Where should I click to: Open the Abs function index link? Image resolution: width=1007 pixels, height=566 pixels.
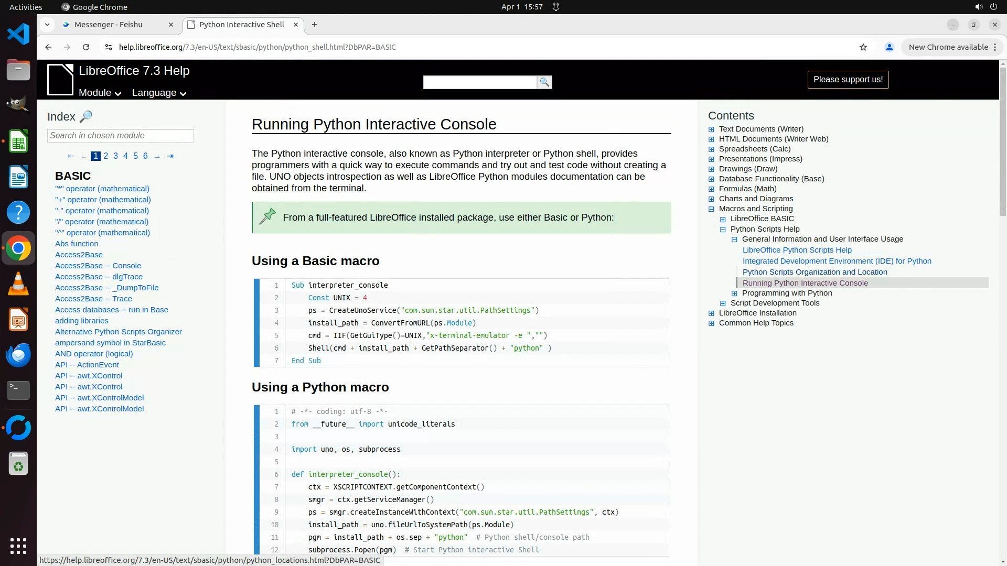[77, 244]
